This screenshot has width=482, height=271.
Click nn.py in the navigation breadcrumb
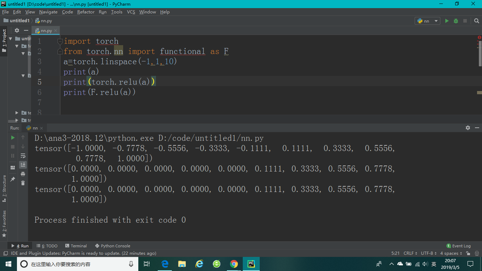(44, 21)
